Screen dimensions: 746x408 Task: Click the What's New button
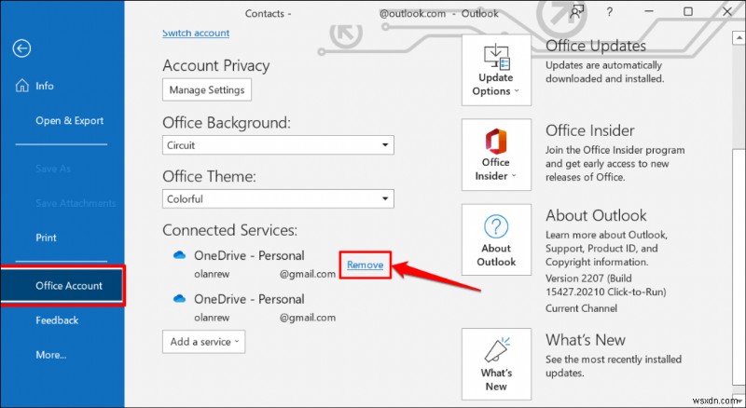[x=496, y=364]
